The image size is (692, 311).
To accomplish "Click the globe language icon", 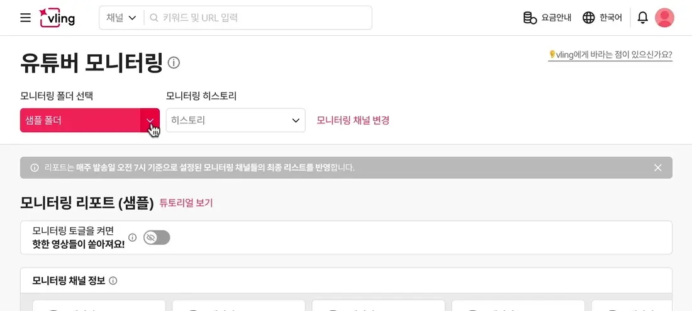I will pos(589,18).
